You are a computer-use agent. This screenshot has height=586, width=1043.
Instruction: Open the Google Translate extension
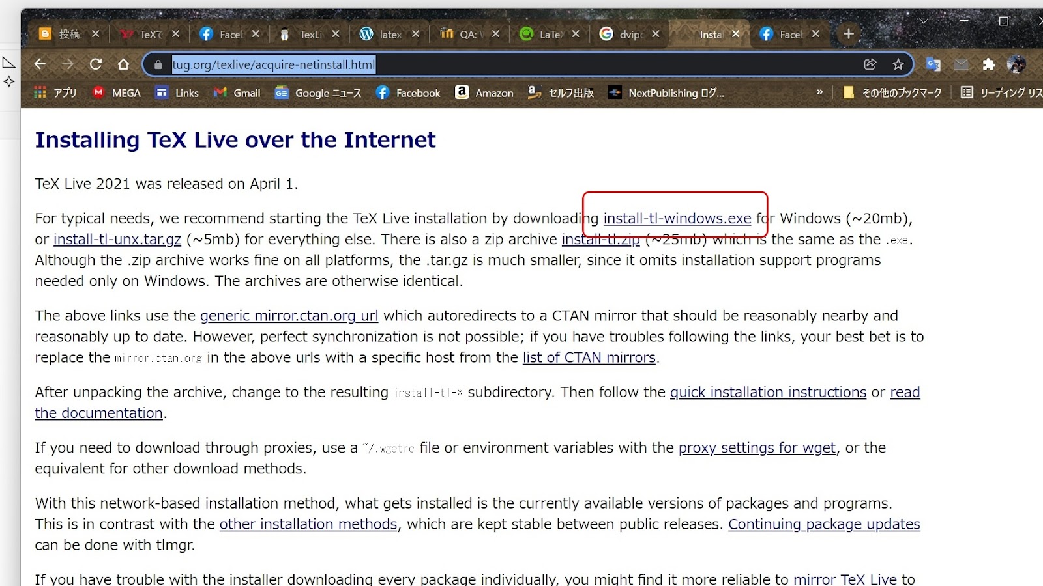[933, 64]
